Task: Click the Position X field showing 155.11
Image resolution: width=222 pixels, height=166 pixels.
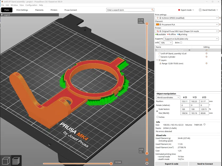Action: 185,101
